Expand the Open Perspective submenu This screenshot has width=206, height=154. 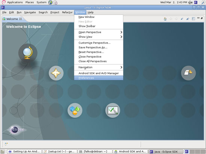point(99,32)
